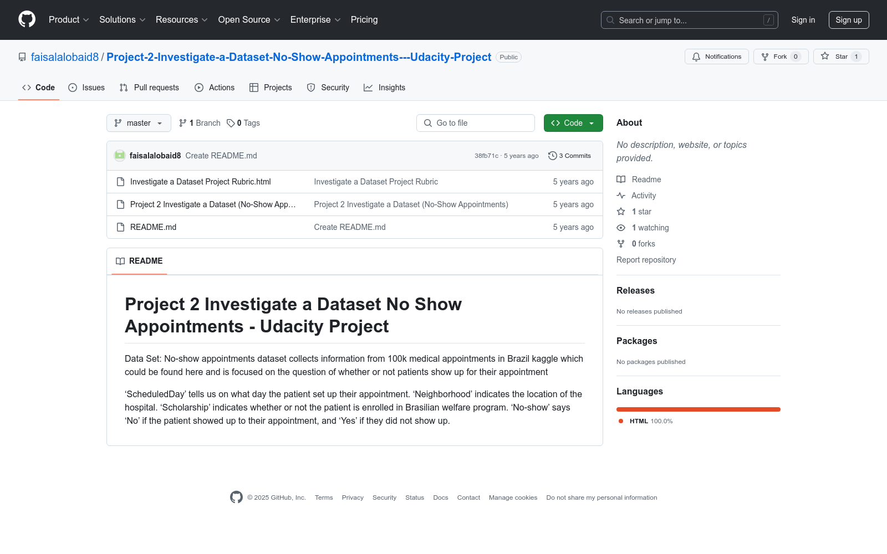The image size is (887, 554).
Task: Click the star icon beside 1 star
Action: pos(621,212)
